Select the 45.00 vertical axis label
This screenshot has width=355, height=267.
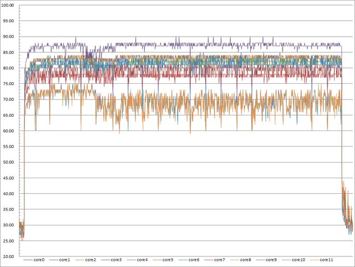pyautogui.click(x=9, y=178)
